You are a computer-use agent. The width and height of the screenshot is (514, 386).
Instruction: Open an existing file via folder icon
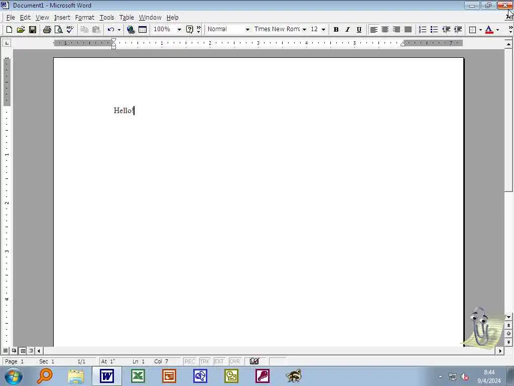[x=21, y=30]
